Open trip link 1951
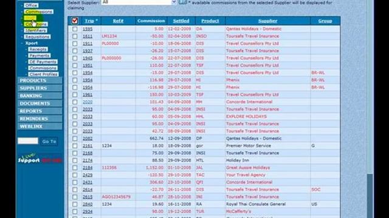 coord(88,65)
